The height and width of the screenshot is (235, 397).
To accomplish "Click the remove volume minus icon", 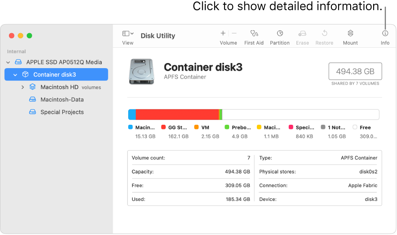I will tap(234, 33).
